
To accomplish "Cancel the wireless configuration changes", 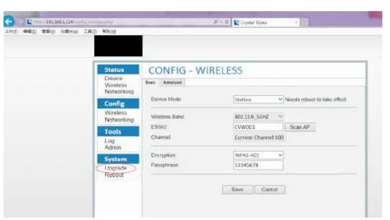I will (x=270, y=190).
